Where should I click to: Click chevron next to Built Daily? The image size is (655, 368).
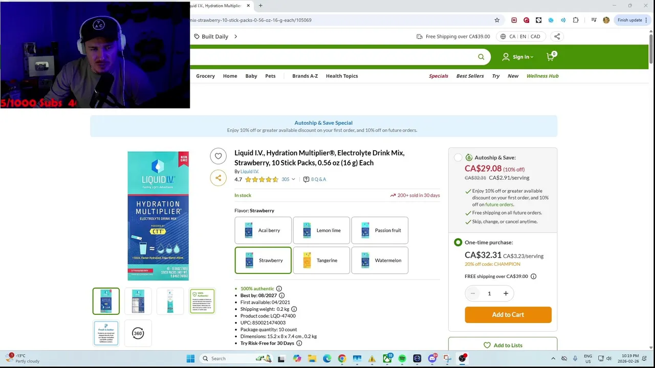(x=236, y=36)
